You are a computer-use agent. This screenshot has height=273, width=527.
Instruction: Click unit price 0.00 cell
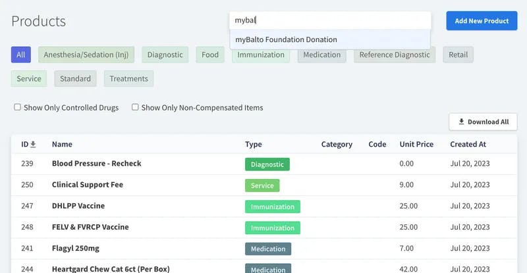pos(406,164)
